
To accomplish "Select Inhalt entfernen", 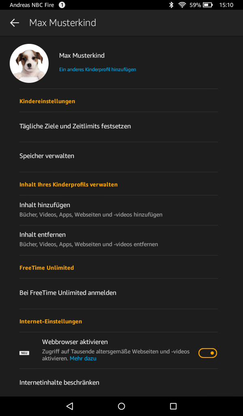I will [118, 240].
